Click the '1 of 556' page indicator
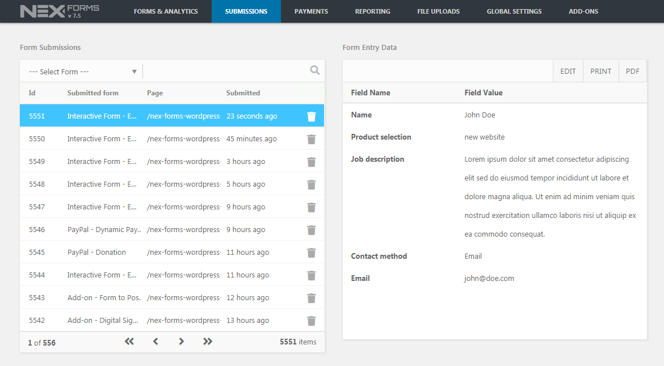 coord(41,343)
